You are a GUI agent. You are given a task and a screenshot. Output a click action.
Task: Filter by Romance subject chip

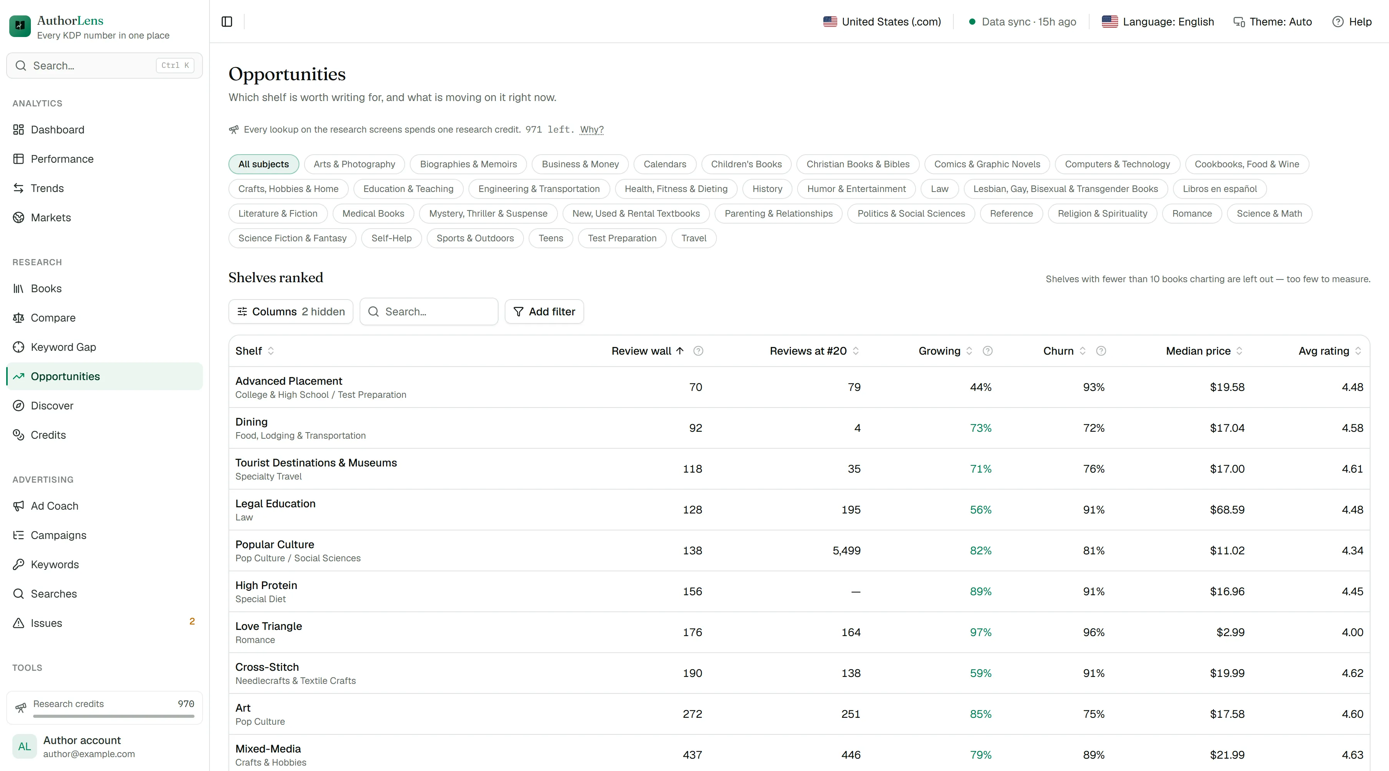1192,213
